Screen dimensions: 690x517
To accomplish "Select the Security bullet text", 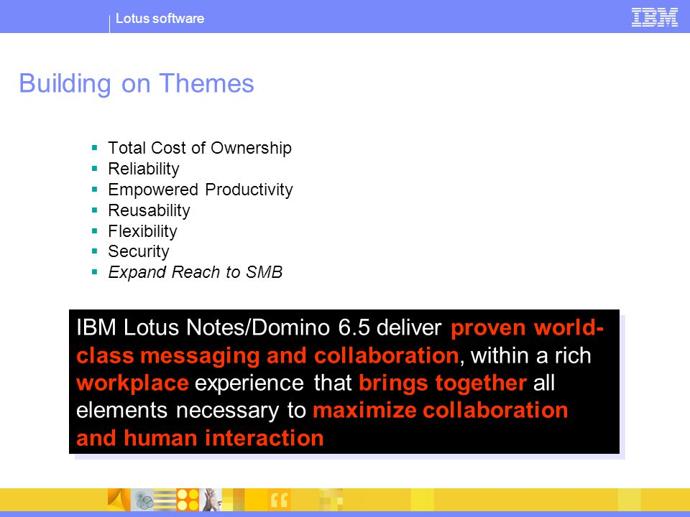I will click(x=139, y=251).
